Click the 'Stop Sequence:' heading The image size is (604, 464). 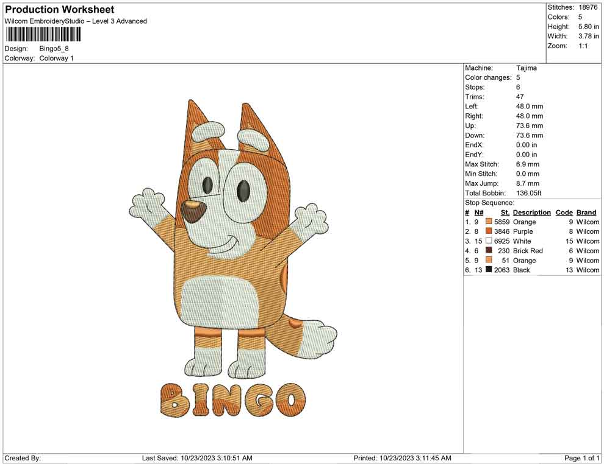click(x=489, y=203)
